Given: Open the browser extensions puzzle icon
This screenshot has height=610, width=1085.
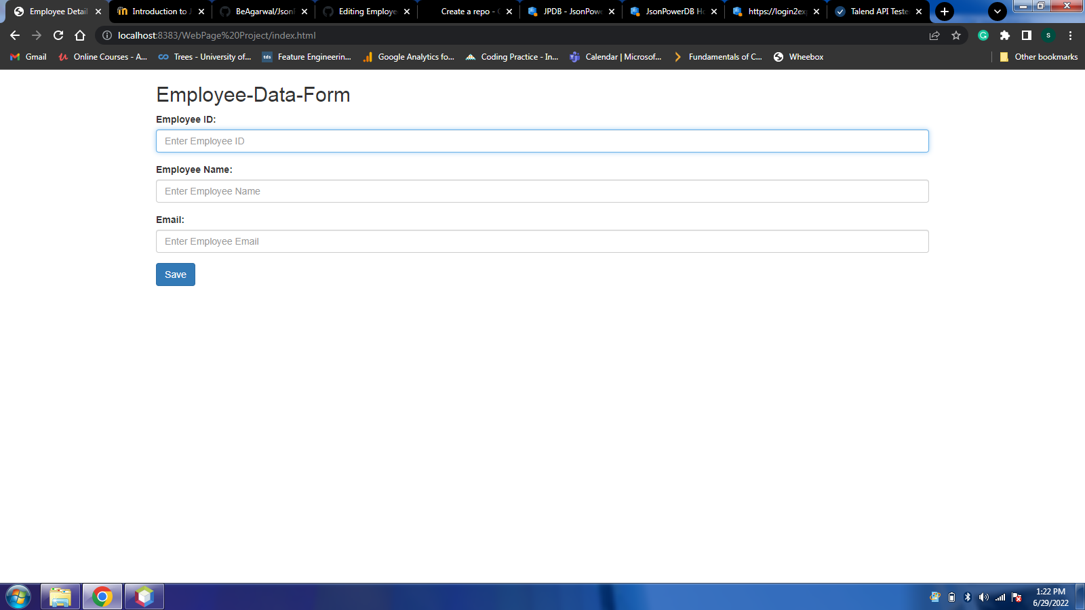Looking at the screenshot, I should (x=1005, y=35).
